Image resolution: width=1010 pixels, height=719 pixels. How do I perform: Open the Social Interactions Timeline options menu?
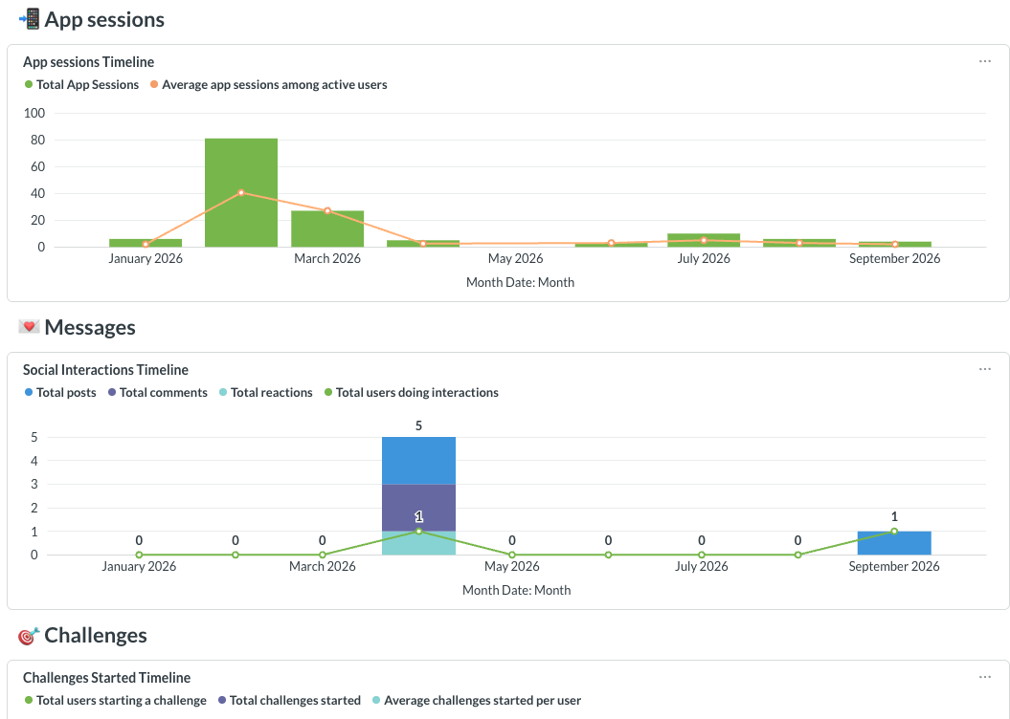click(984, 369)
